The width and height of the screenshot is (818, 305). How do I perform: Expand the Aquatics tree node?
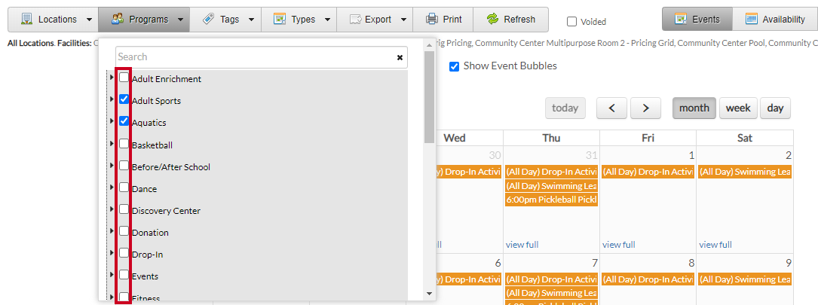(111, 121)
